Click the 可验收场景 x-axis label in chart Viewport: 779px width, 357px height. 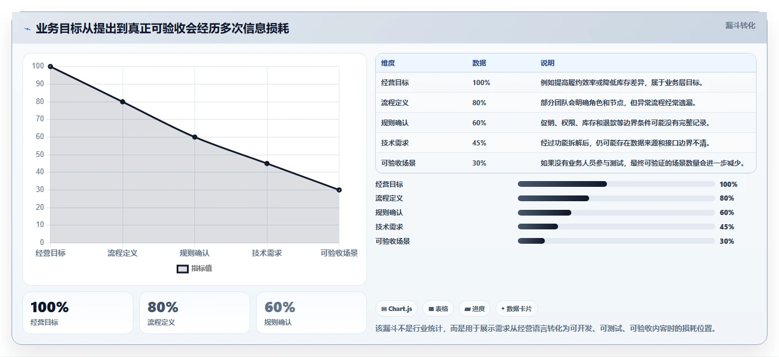tap(339, 253)
